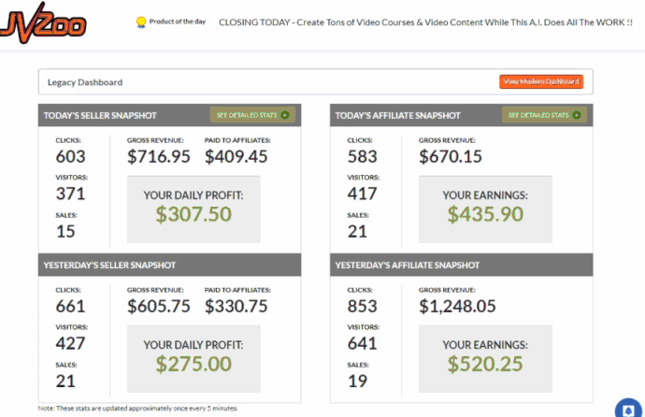Click the play arrow in seller See Detailed Stats
This screenshot has width=645, height=417.
(x=285, y=115)
